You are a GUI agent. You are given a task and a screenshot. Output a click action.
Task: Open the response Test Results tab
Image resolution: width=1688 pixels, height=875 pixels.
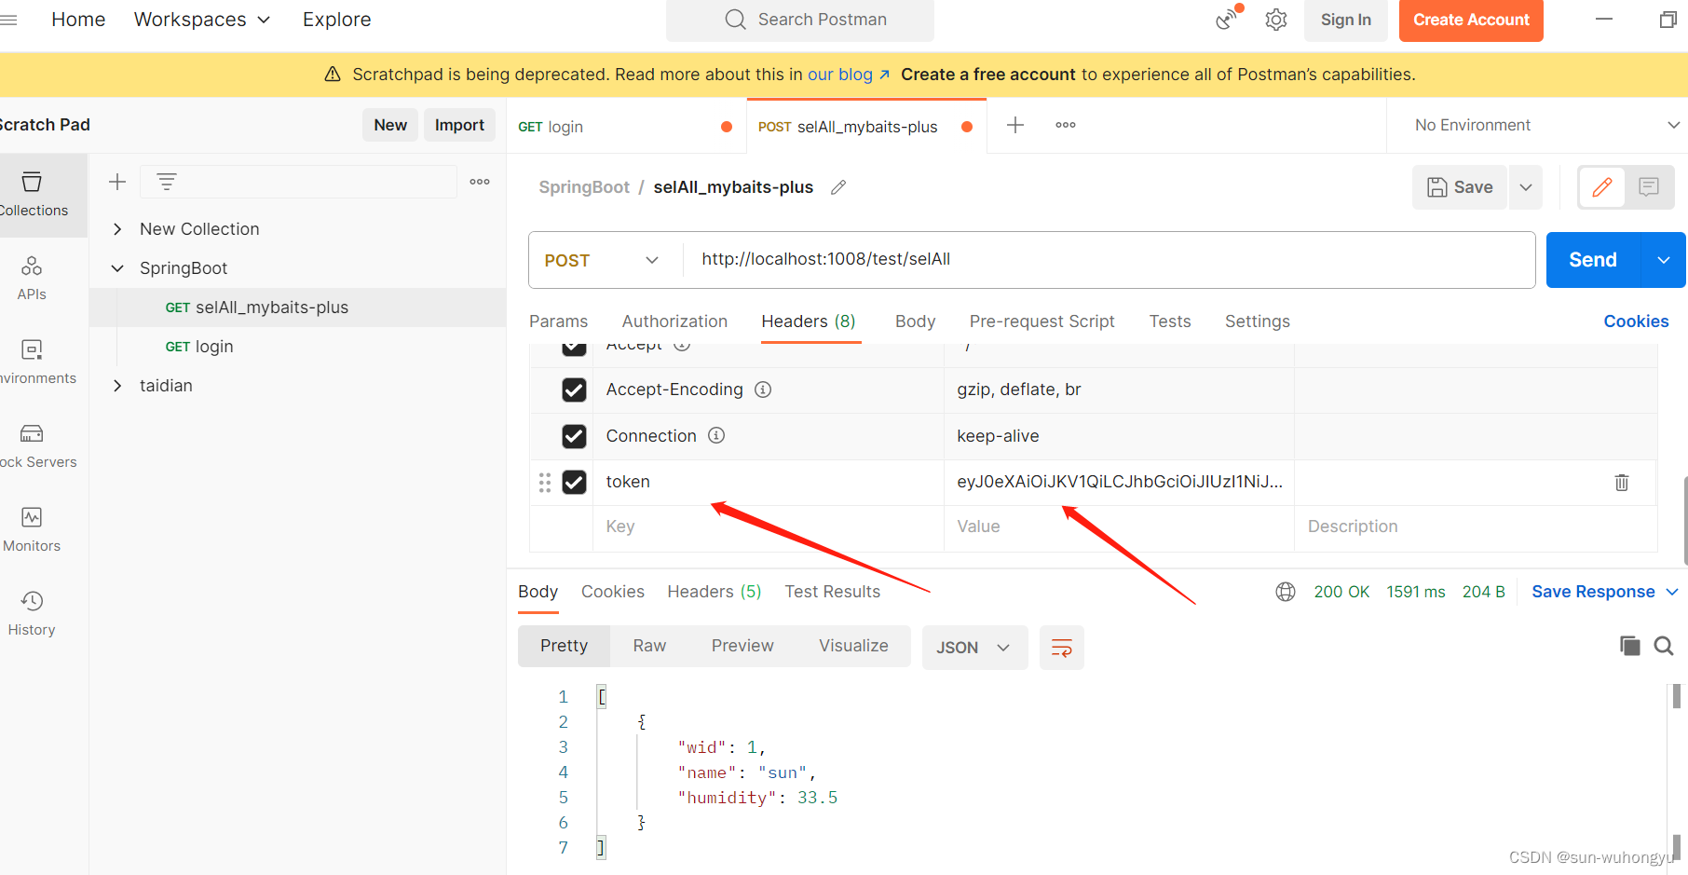pos(832,592)
